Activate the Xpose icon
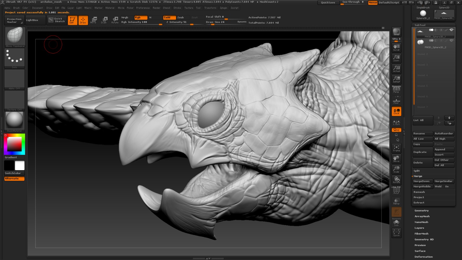Viewport: 462px width, 260px height. coord(396,233)
